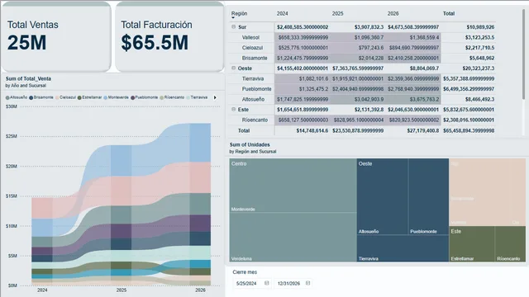
Task: Click Oeste 2026 cell $8,804,069.7
Action: tap(424, 68)
